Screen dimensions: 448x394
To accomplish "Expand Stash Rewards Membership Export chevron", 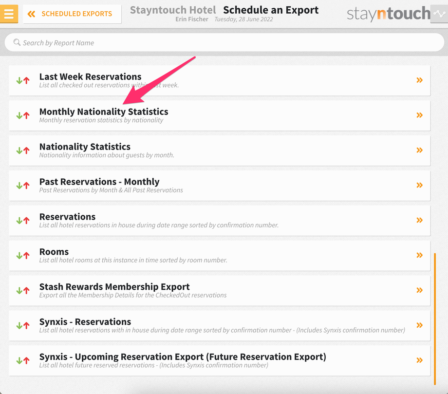I will click(x=419, y=290).
